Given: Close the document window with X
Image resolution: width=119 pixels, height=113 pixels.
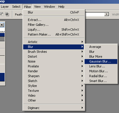Looking at the screenshot, I should [x=2, y=25].
